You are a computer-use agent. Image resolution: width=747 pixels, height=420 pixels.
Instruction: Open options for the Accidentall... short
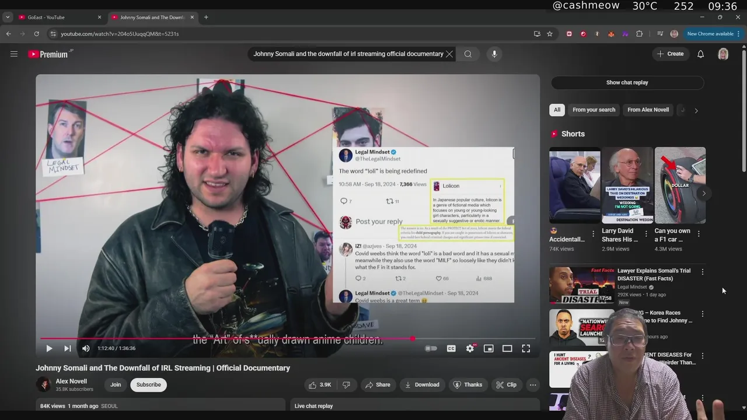click(x=594, y=233)
